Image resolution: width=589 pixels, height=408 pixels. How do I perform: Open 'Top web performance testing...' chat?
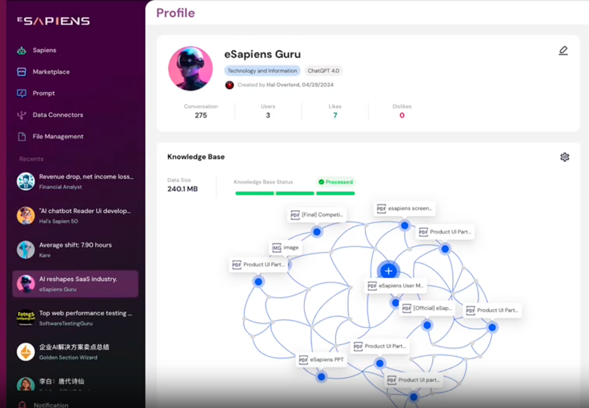point(75,318)
